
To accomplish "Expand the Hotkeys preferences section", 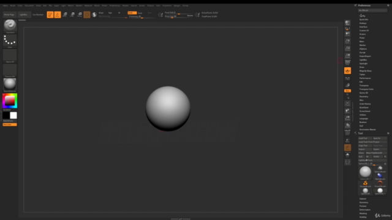I will [363, 23].
